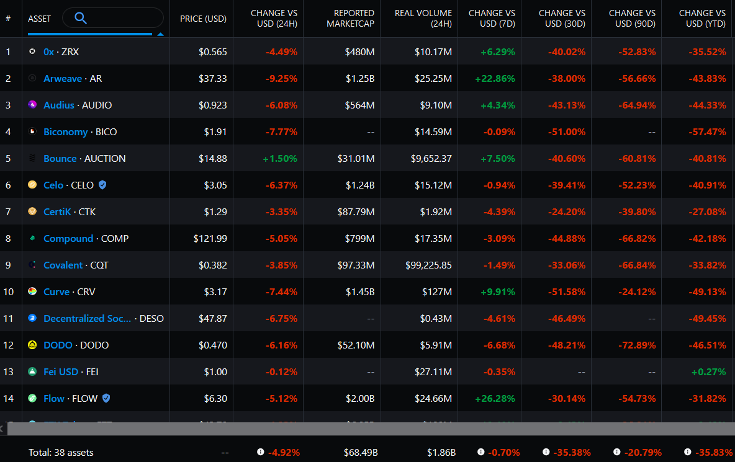This screenshot has width=735, height=462.
Task: Open the Covalent asset link
Action: 63,265
